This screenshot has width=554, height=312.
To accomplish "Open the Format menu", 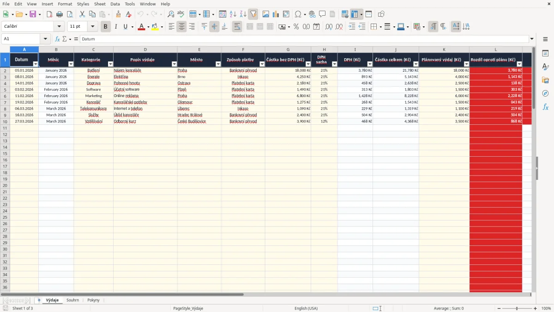I will tap(65, 4).
